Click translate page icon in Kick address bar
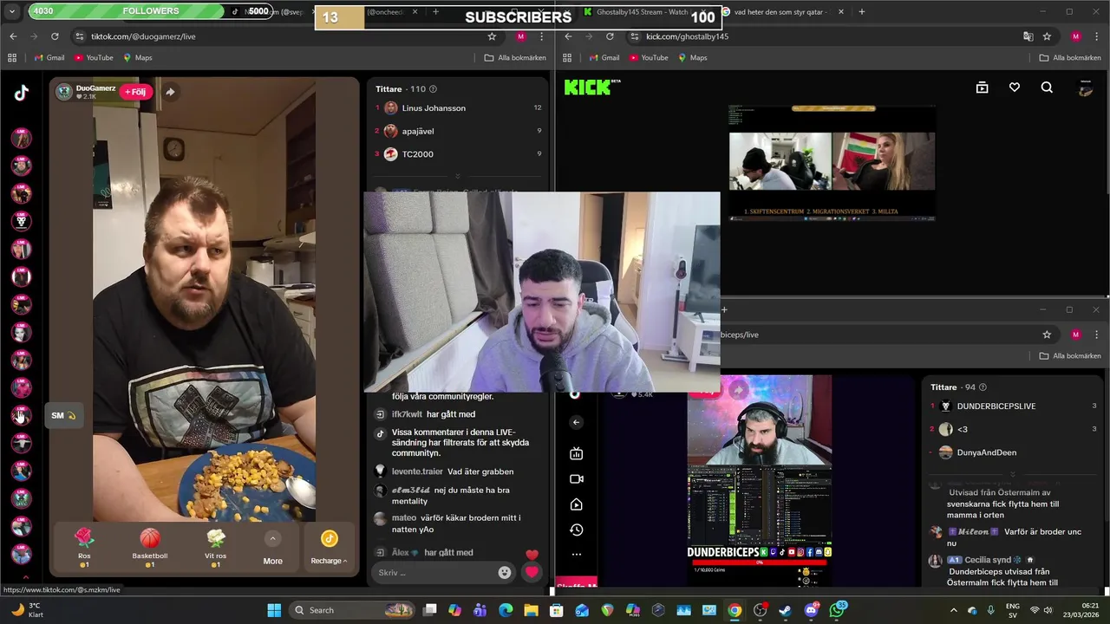Viewport: 1110px width, 624px height. 1028,36
